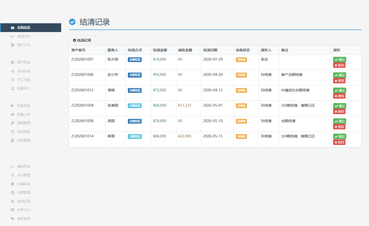Image resolution: width=369 pixels, height=226 pixels.
Task: Click the copy icon for 纸质档案
Action: coord(13,132)
